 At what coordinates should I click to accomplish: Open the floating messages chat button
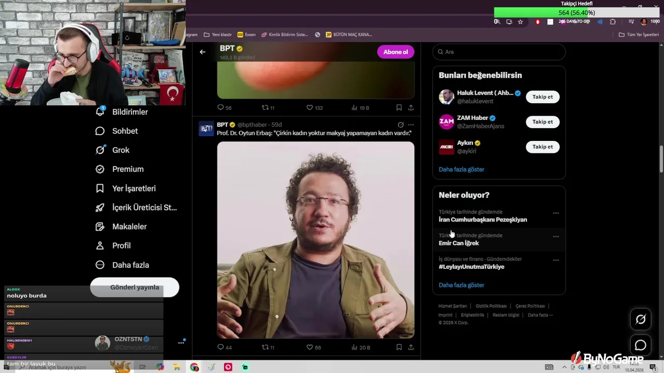coord(641,345)
